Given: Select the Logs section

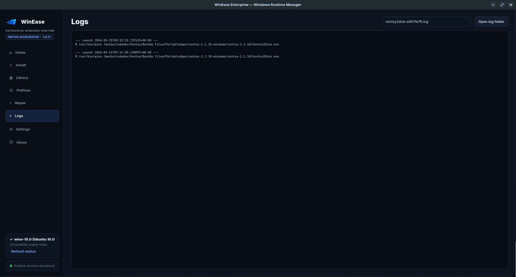Looking at the screenshot, I should [32, 116].
